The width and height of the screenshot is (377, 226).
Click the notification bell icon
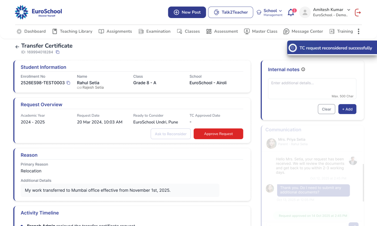point(291,13)
